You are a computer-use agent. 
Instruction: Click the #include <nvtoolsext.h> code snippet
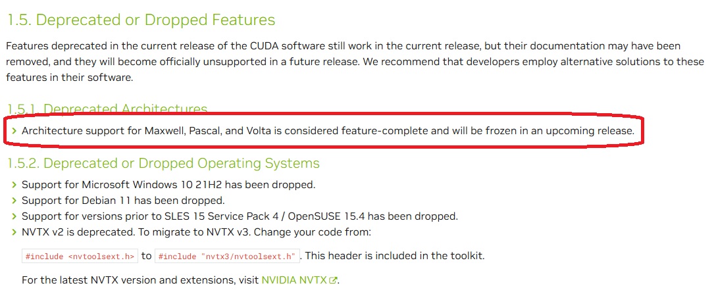coord(80,256)
